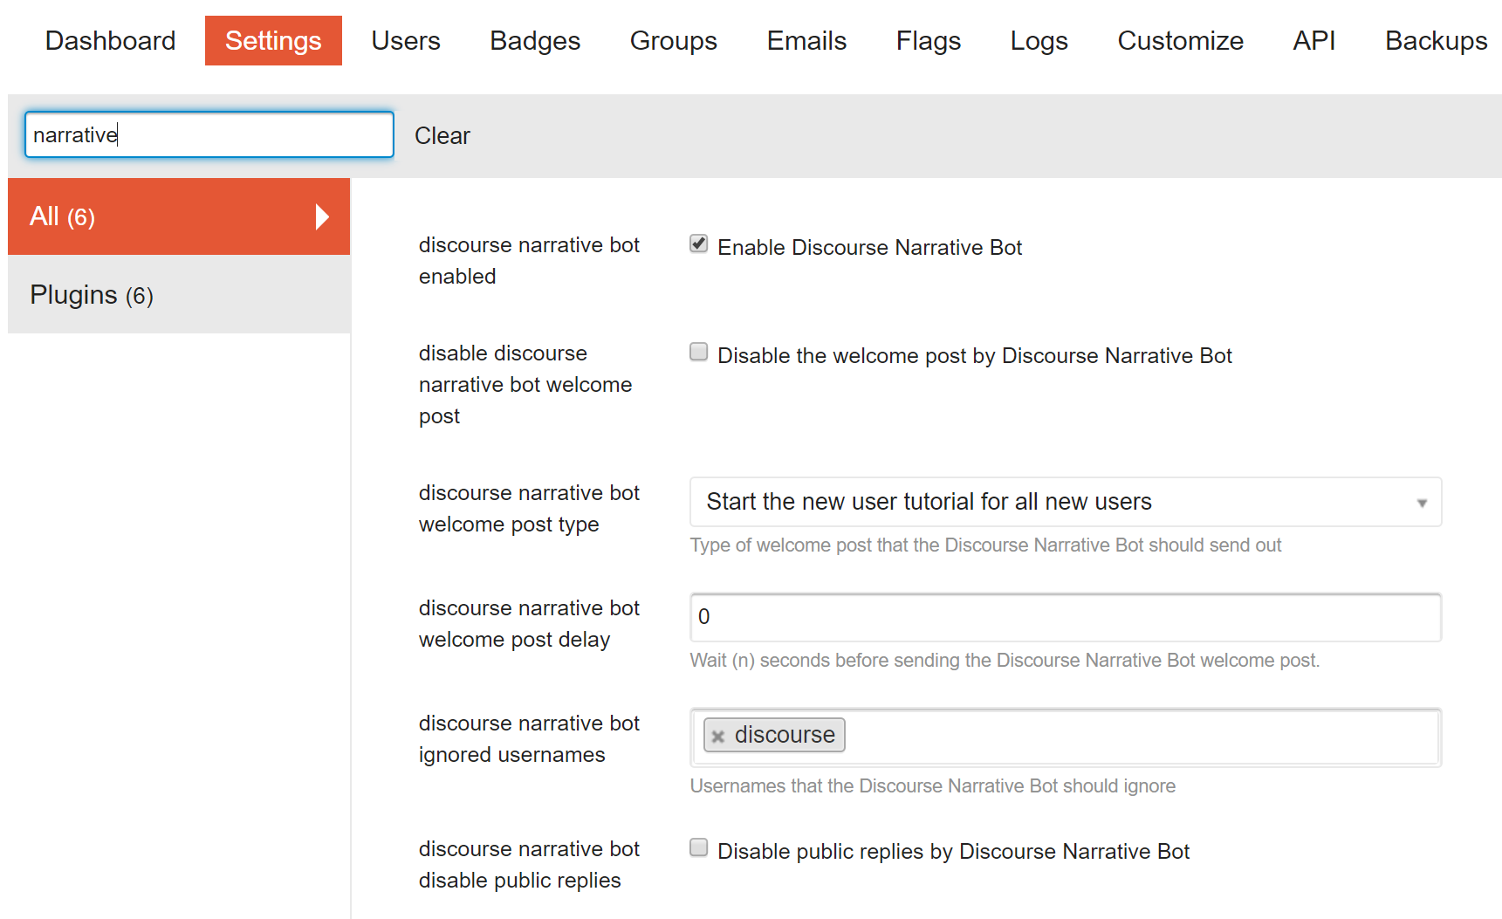The image size is (1502, 919).
Task: Uncheck Enable Discourse Narrative Bot
Action: 698,243
